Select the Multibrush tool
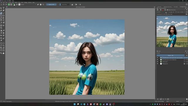The height and width of the screenshot is (106, 188). click(4, 23)
